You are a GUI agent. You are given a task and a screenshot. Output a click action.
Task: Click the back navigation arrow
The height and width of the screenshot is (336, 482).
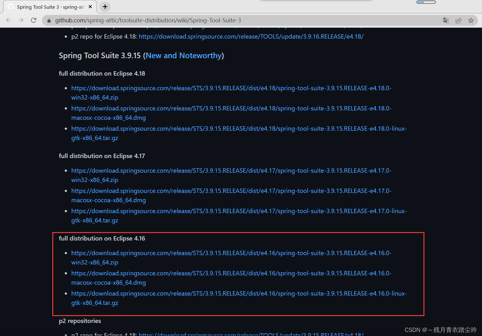(8, 20)
